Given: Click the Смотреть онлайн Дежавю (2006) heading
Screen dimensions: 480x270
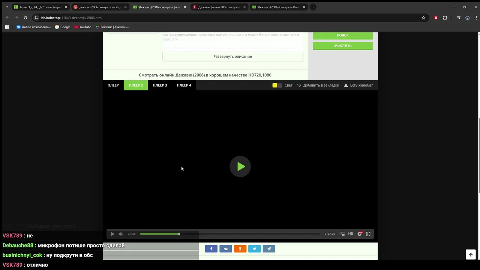Looking at the screenshot, I should (x=205, y=75).
